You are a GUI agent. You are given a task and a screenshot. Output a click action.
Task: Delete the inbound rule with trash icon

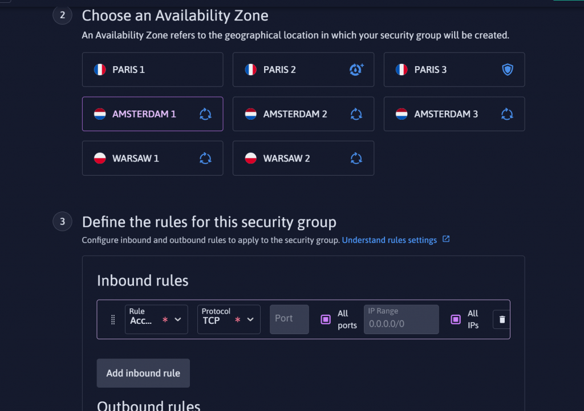[x=502, y=319]
